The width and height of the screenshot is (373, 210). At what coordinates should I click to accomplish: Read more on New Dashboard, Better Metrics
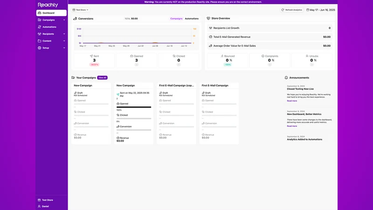point(292,126)
